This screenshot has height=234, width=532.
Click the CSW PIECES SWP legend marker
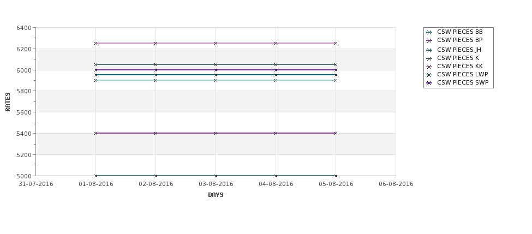(x=429, y=83)
